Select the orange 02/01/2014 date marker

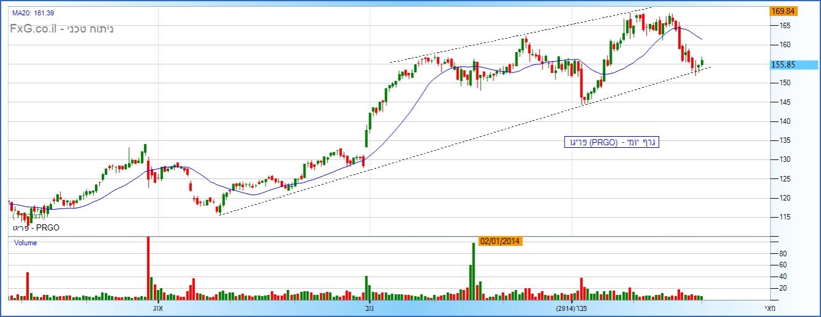500,241
